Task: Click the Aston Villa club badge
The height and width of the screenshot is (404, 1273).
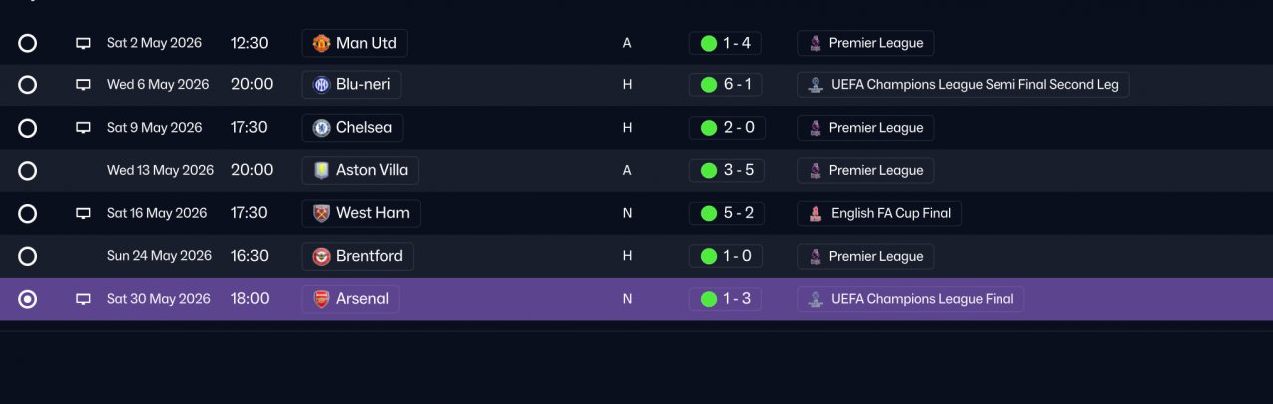Action: tap(321, 171)
